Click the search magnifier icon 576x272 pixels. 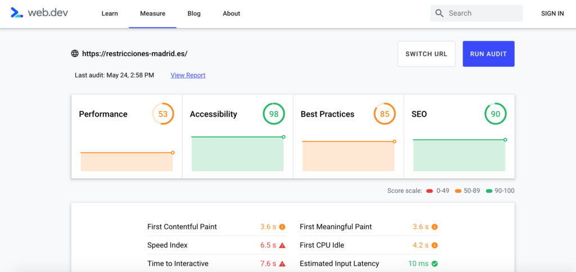click(x=439, y=13)
